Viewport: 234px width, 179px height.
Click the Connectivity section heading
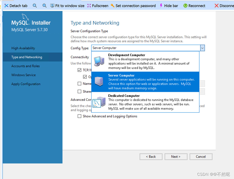pyautogui.click(x=80, y=57)
